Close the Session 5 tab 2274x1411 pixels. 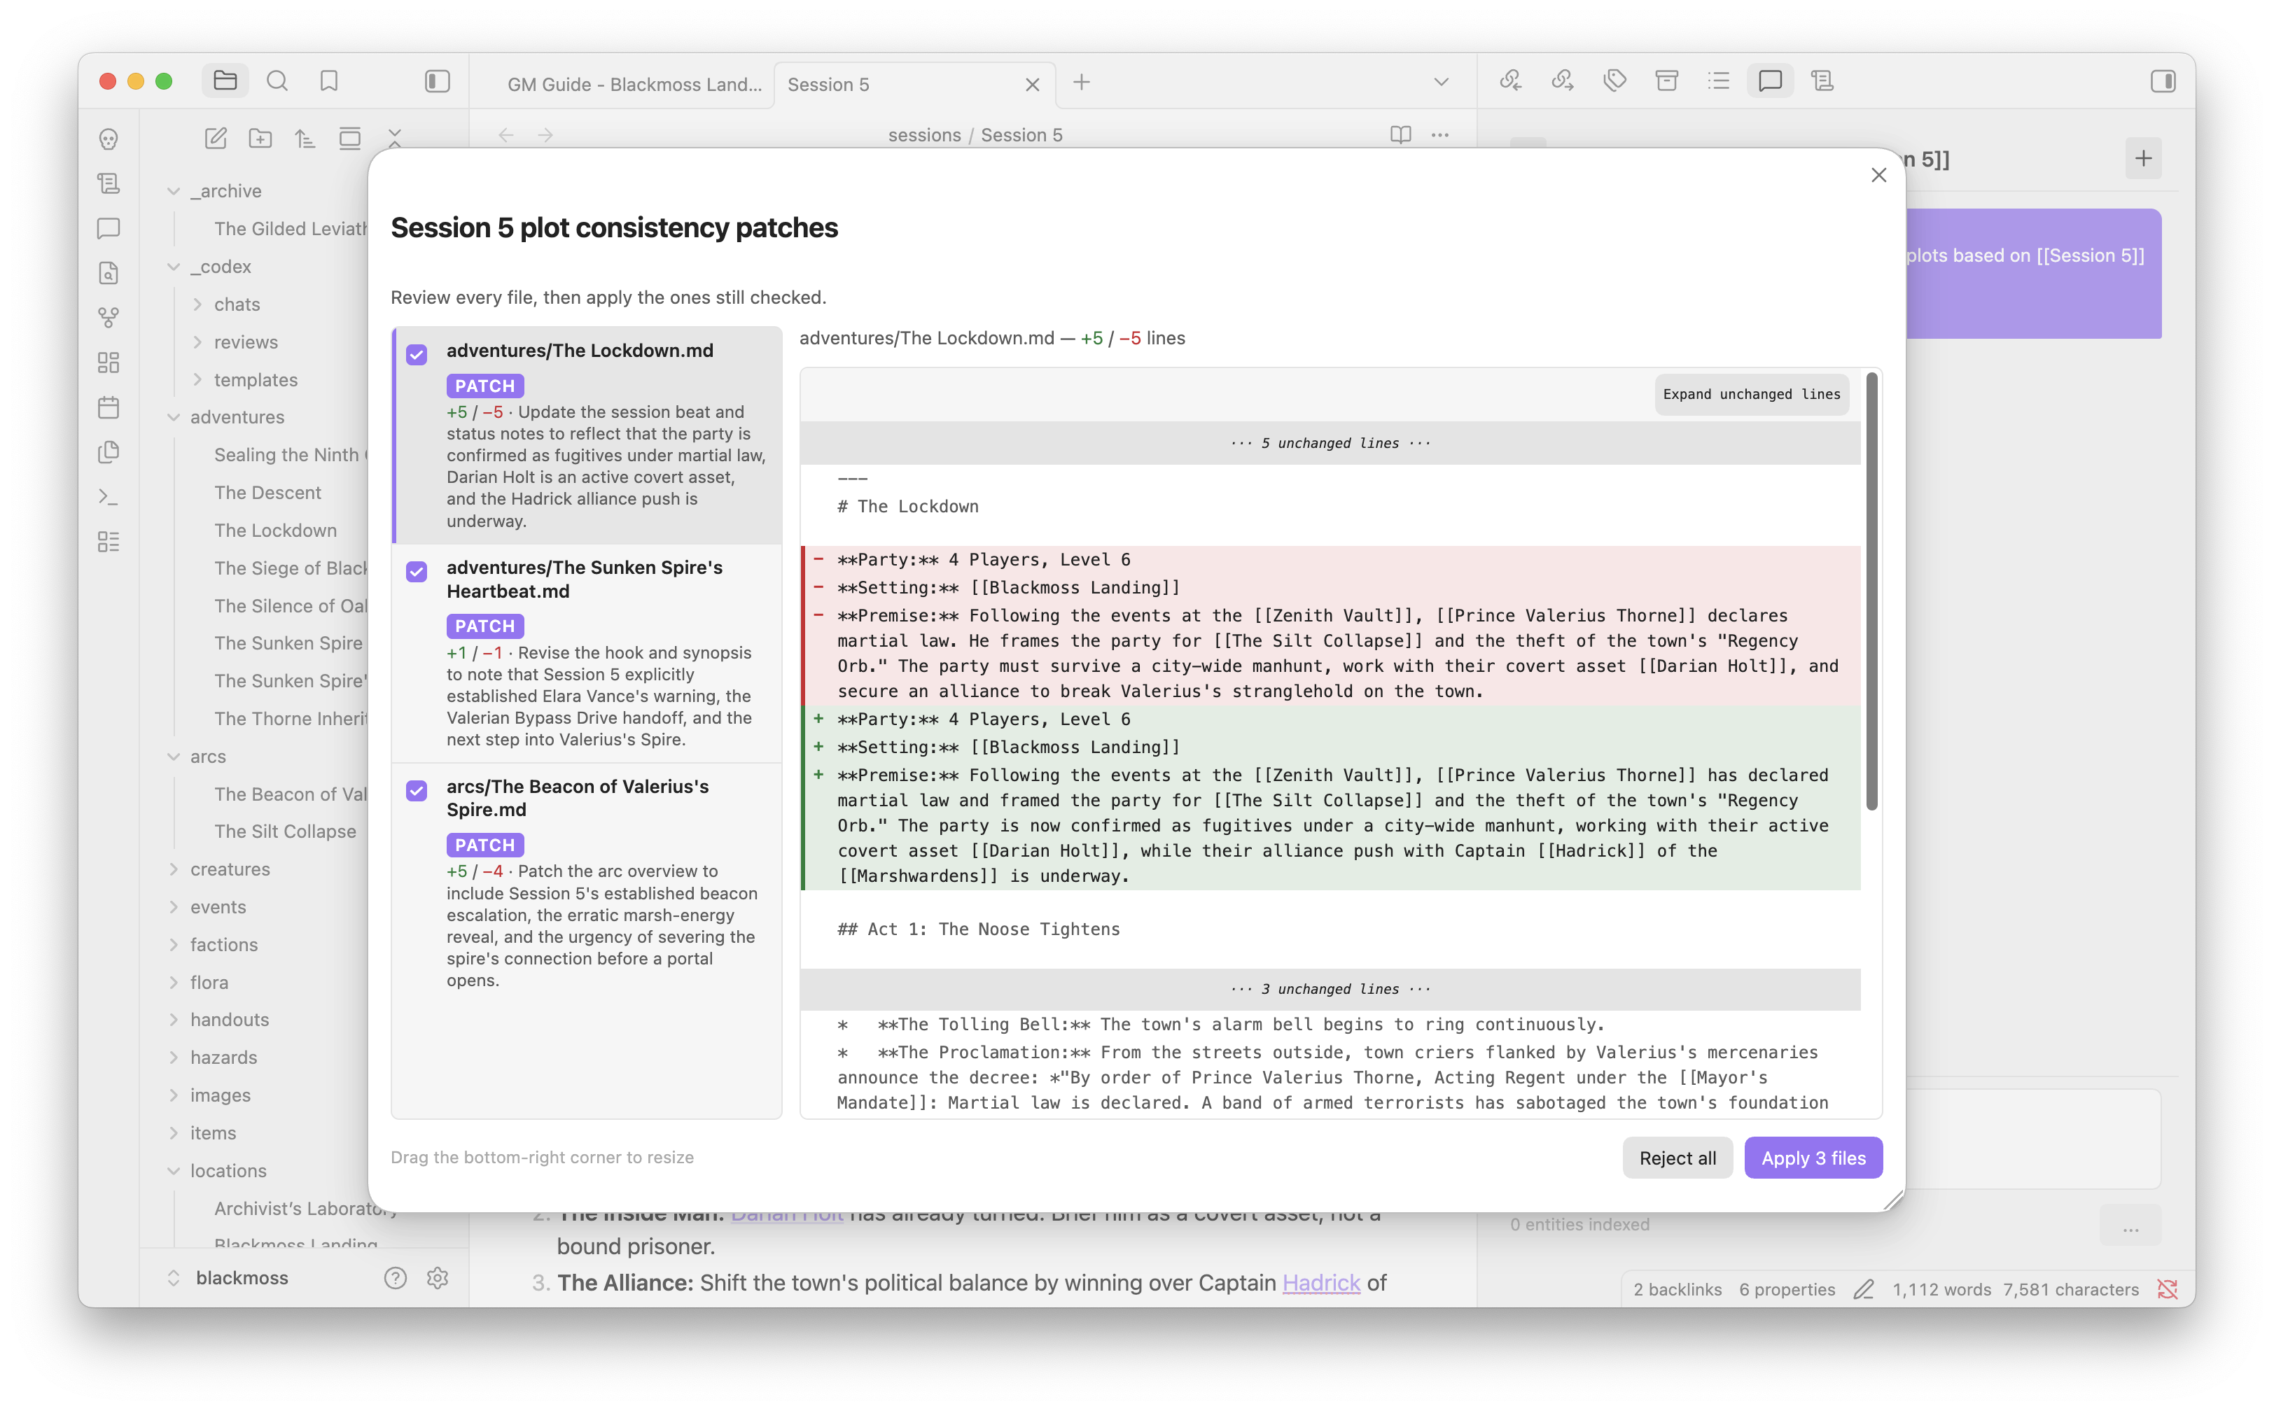pyautogui.click(x=1033, y=85)
